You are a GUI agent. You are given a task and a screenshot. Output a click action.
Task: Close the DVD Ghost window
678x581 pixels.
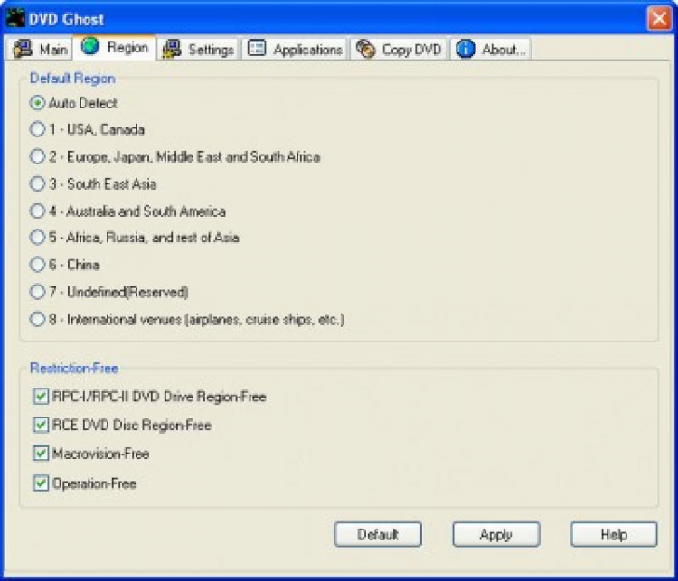click(x=659, y=19)
